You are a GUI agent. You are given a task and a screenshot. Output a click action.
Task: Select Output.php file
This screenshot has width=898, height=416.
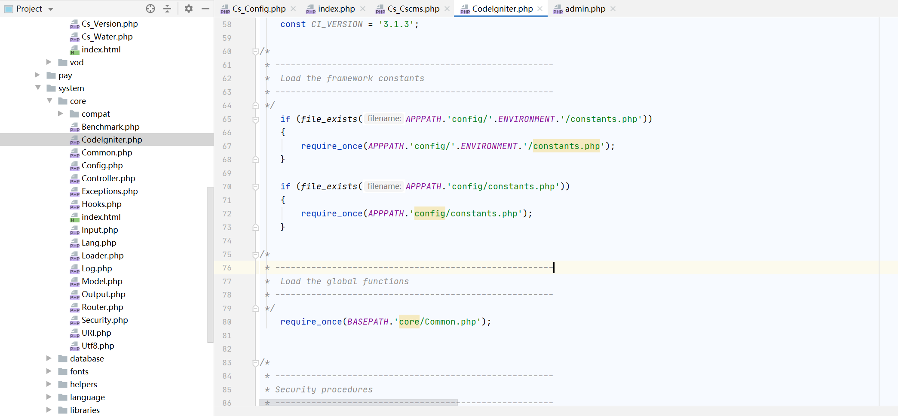click(104, 294)
